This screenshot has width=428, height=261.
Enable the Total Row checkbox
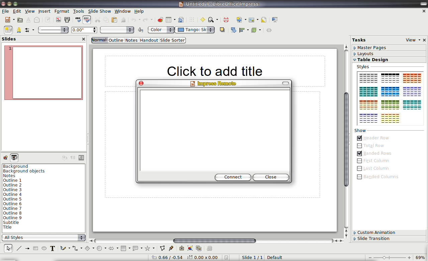359,146
